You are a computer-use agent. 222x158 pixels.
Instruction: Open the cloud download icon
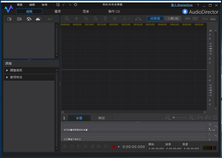click(x=38, y=19)
